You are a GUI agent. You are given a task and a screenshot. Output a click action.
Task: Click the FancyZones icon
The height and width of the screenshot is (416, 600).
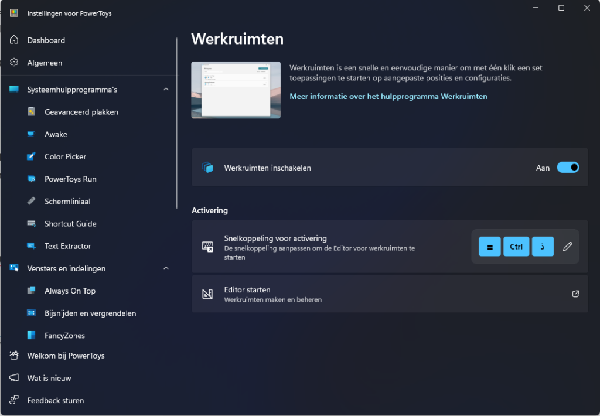[x=32, y=335]
